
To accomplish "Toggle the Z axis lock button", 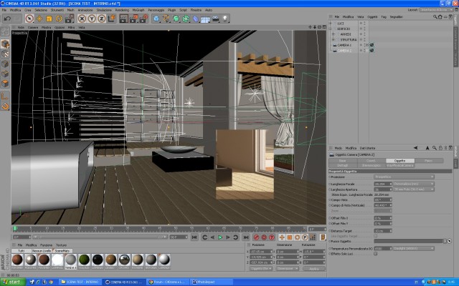I will point(102,19).
